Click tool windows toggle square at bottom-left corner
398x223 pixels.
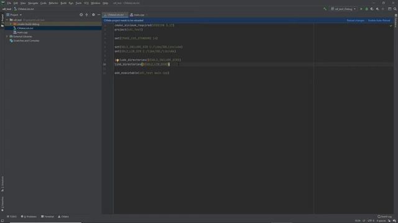click(x=2, y=221)
